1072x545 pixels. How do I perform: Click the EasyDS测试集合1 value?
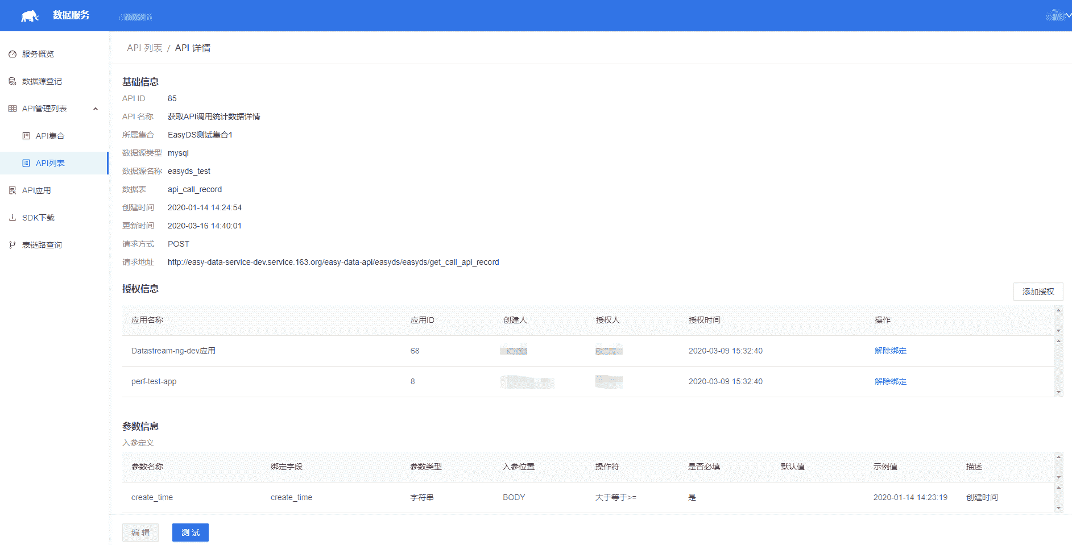click(200, 135)
